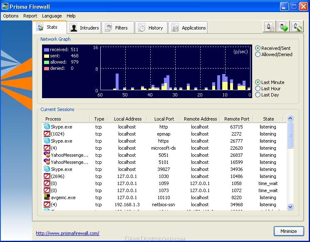This screenshot has height=242, width=310.
Task: Sort sessions by the Local Address header
Action: coord(128,119)
